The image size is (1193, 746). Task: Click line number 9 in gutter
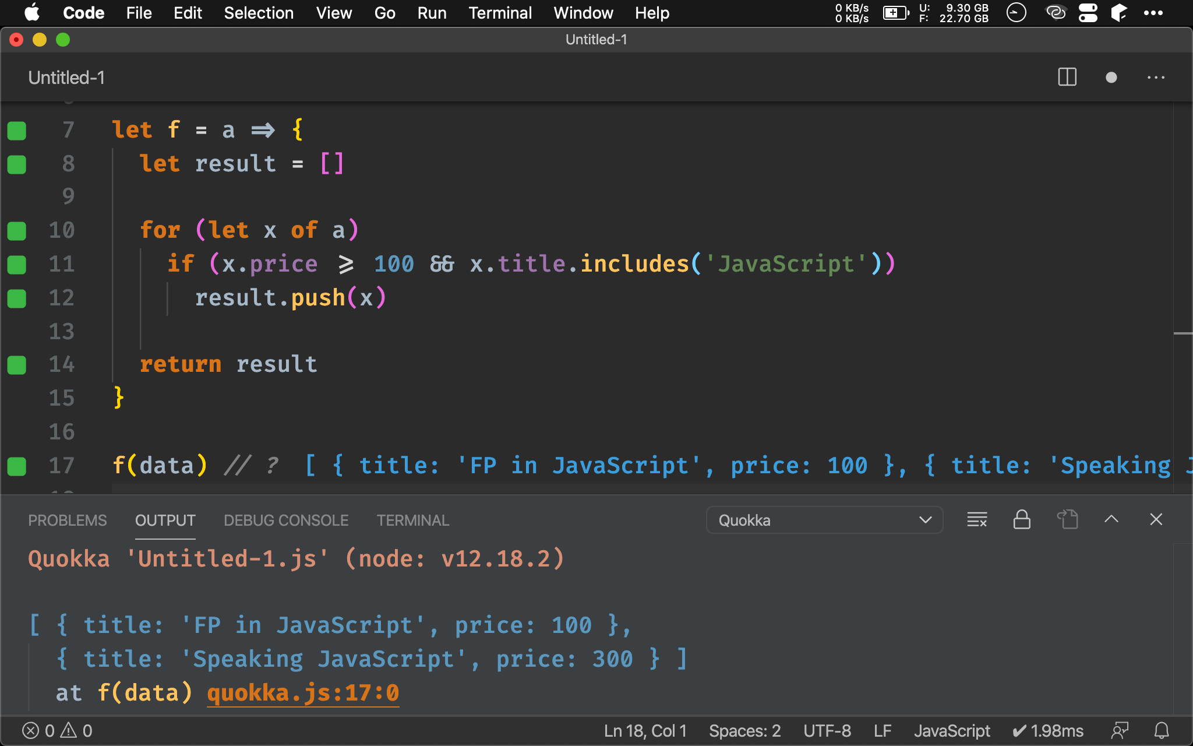(x=68, y=196)
